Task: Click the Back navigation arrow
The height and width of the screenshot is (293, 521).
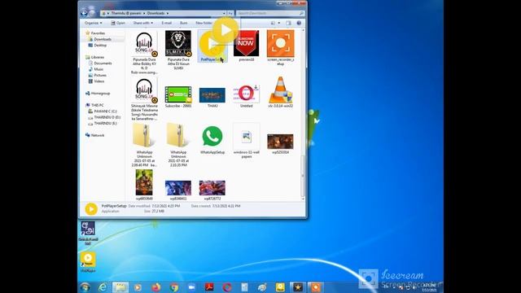Action: [x=84, y=13]
